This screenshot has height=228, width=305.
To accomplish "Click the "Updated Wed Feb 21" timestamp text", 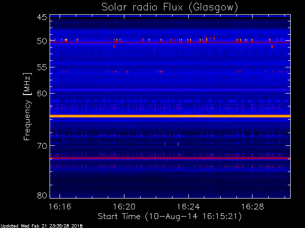I will pos(41,226).
